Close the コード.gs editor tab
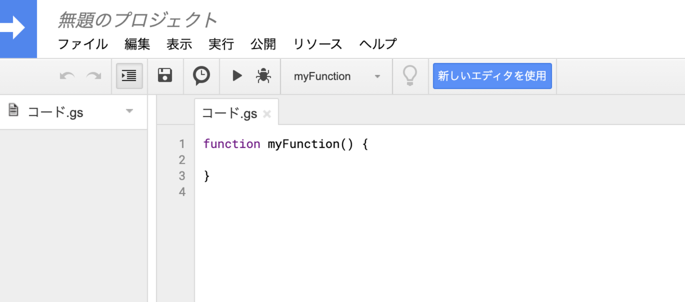 click(x=267, y=114)
